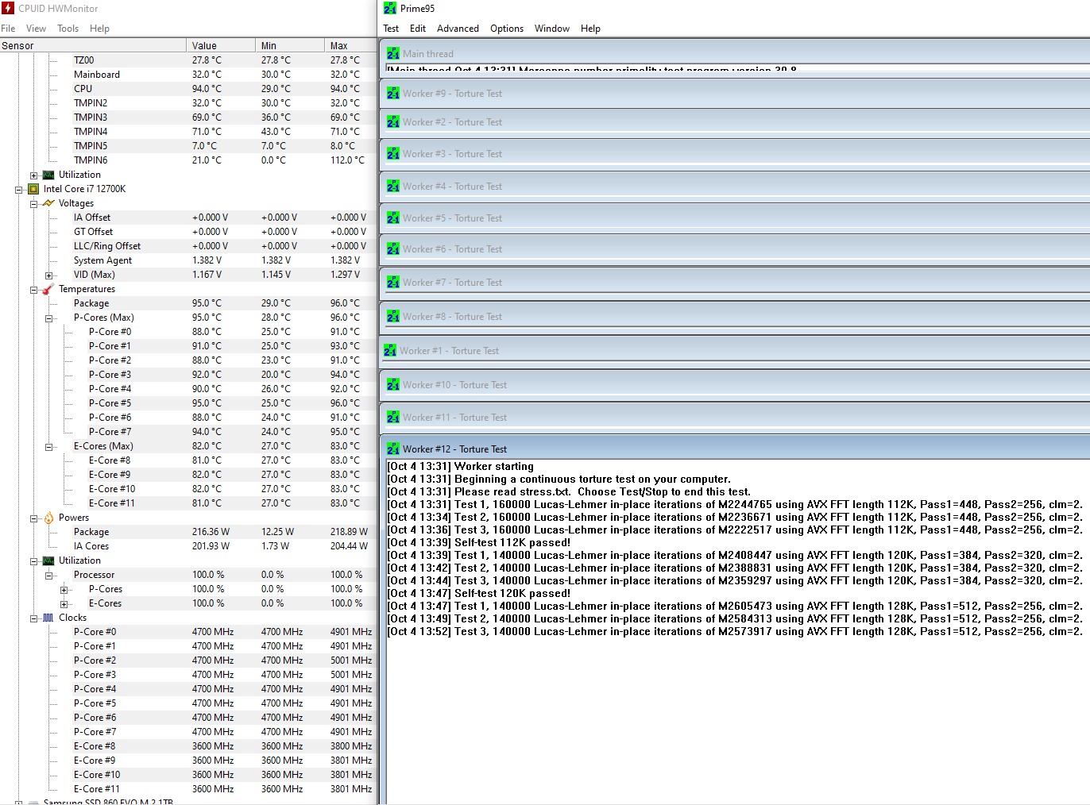Image resolution: width=1090 pixels, height=805 pixels.
Task: Click the Worker #8 Torture Test window icon
Action: pos(393,316)
